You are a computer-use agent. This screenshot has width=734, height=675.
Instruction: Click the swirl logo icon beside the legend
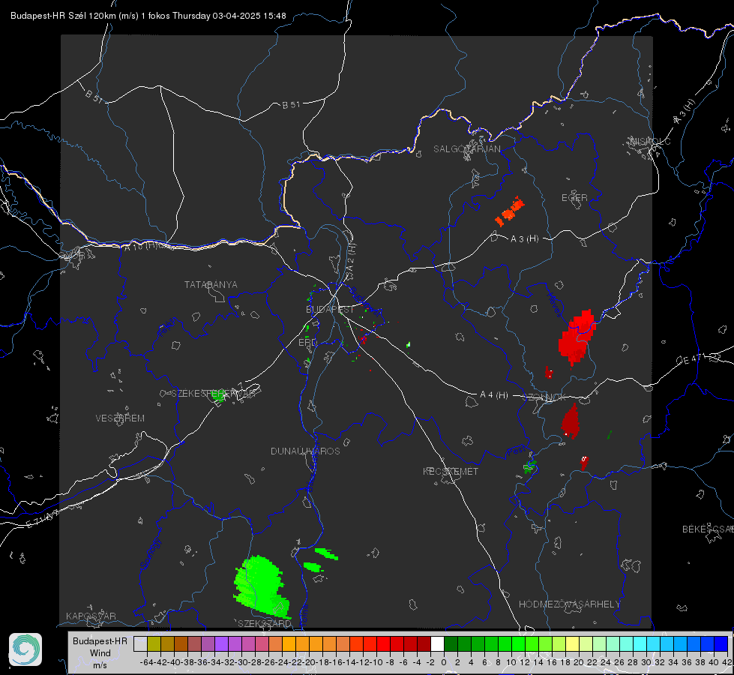[x=25, y=649]
